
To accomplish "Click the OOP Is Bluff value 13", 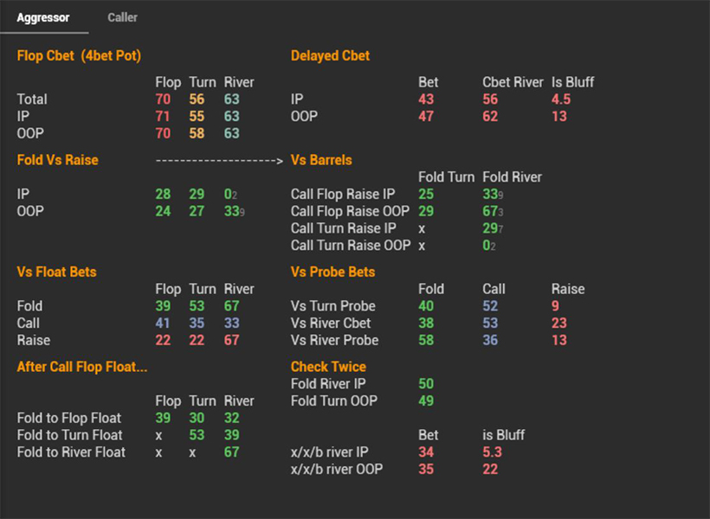I will (x=558, y=116).
